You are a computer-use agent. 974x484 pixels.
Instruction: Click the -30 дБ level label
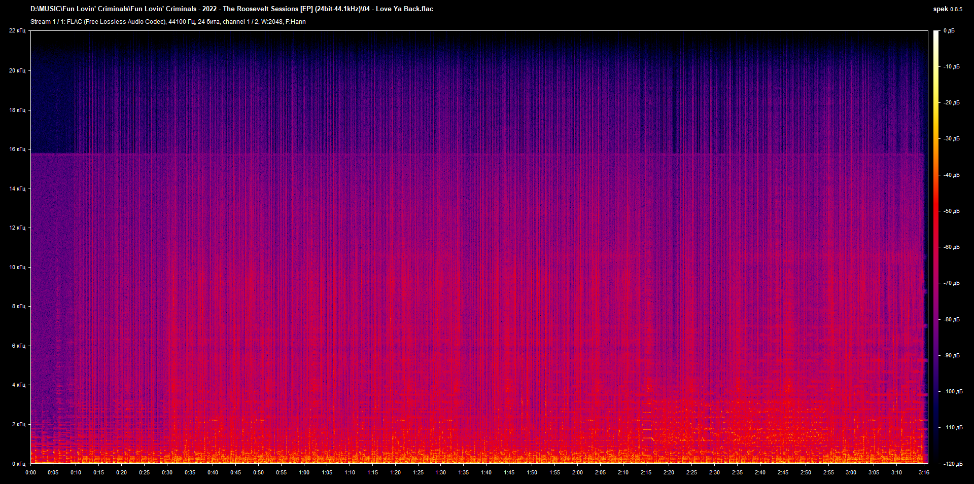[952, 139]
